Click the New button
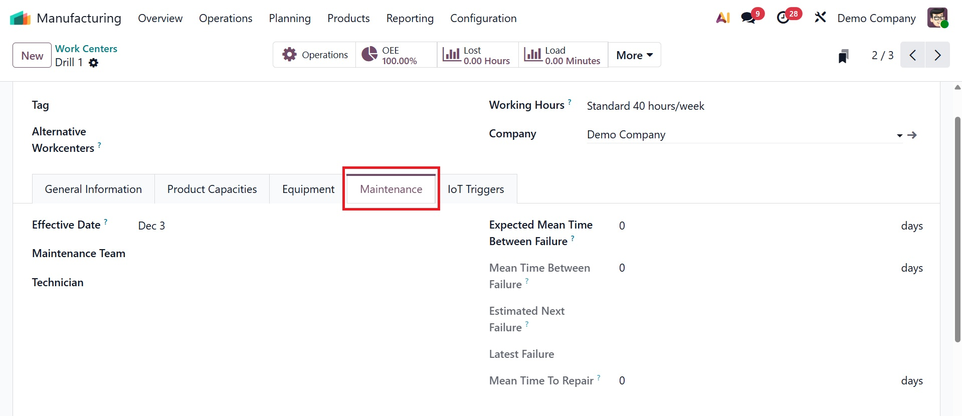 coord(32,56)
